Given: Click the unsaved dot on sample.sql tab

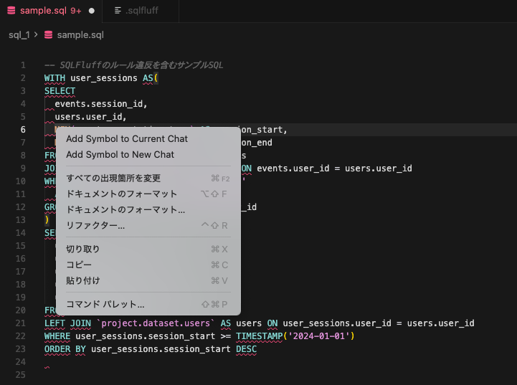Looking at the screenshot, I should [x=93, y=11].
